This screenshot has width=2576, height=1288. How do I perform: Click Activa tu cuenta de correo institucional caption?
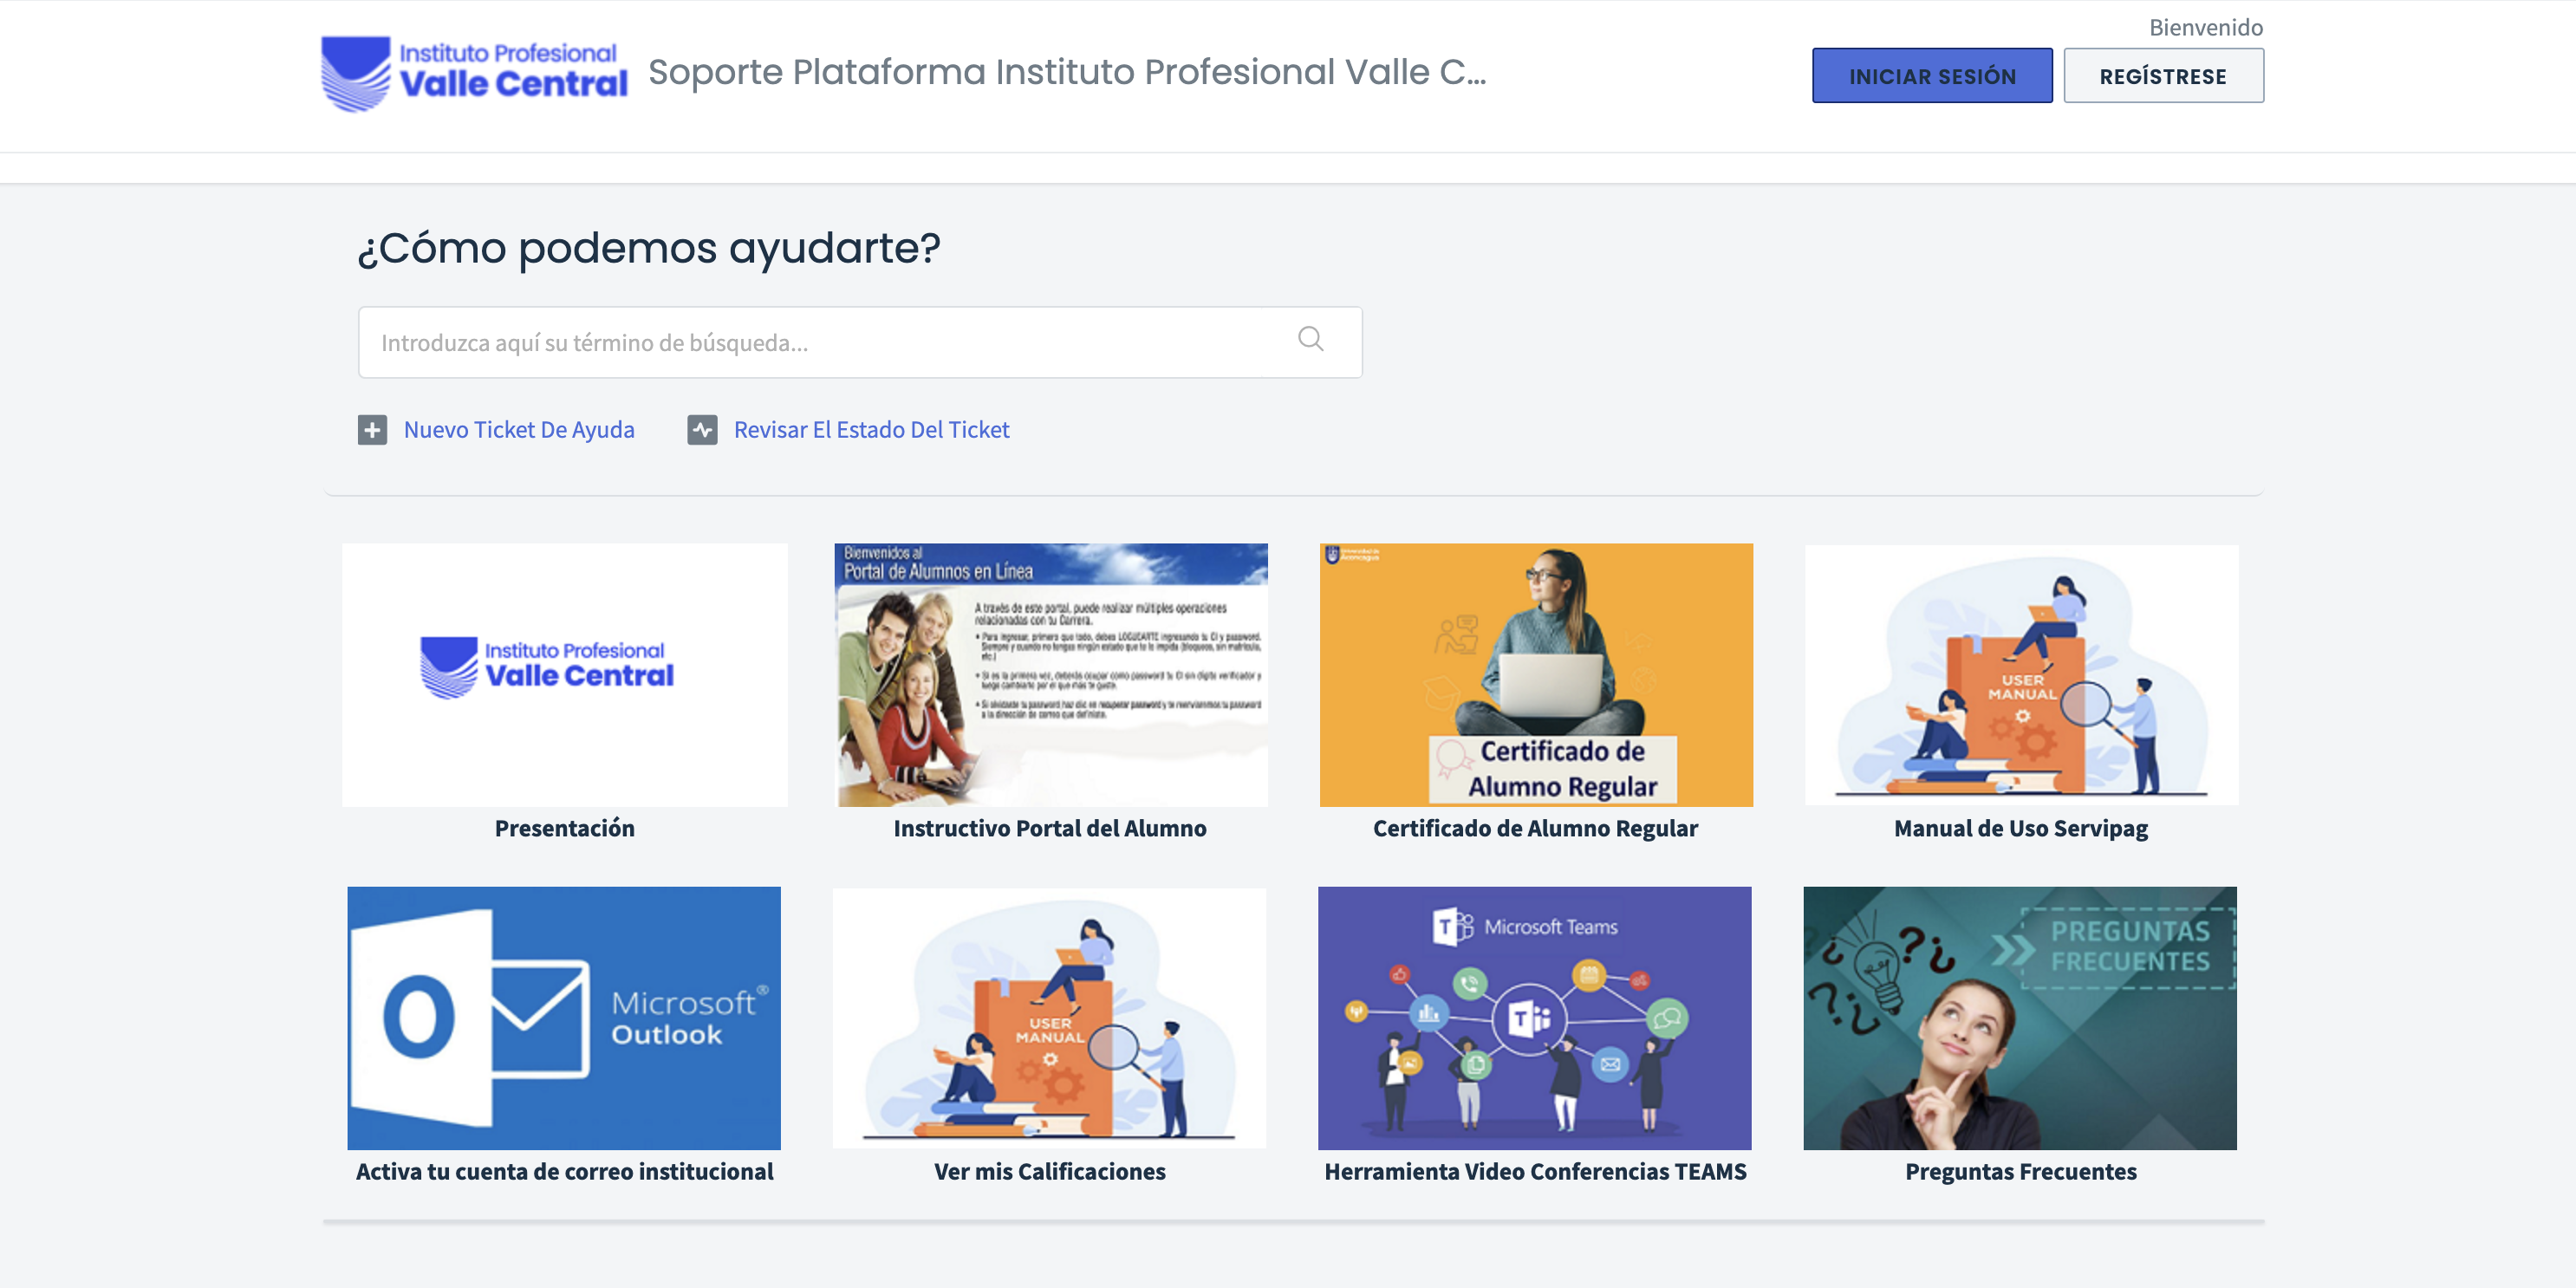pos(564,1171)
